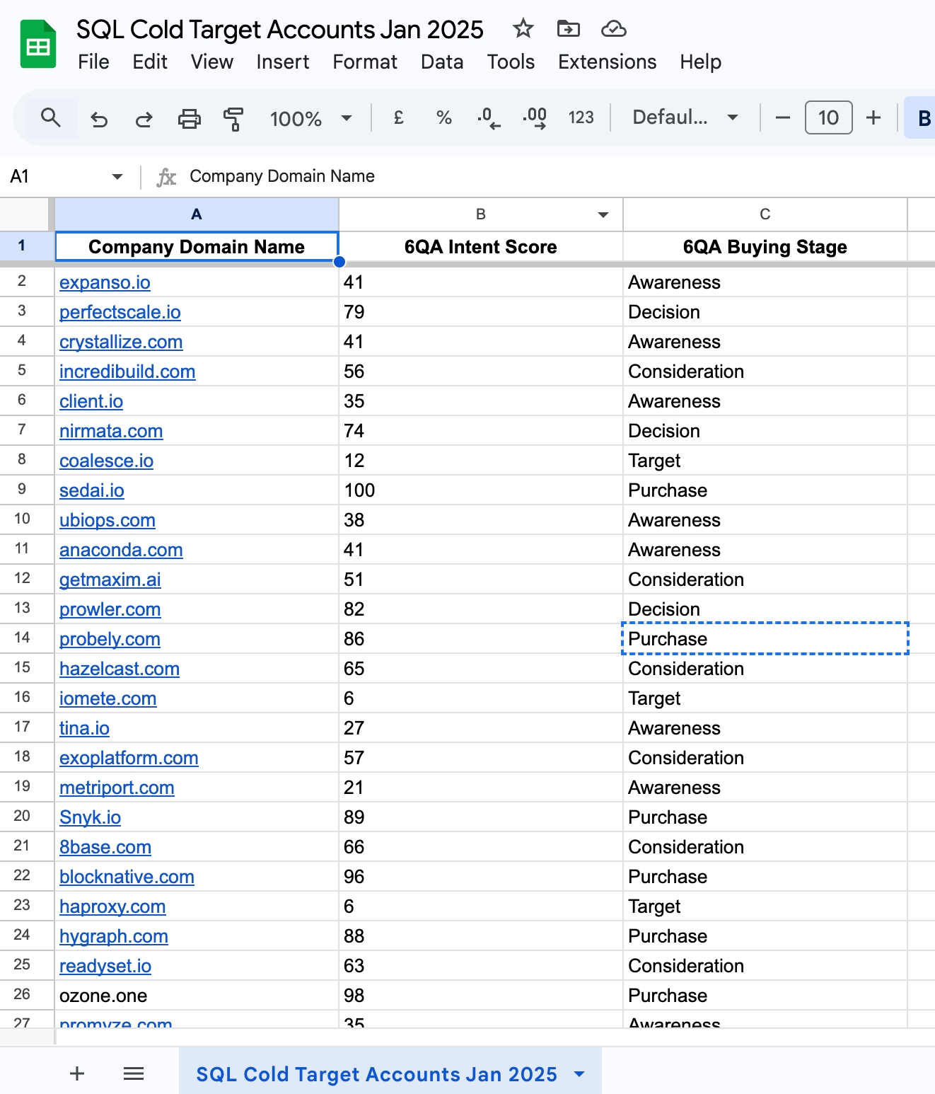935x1094 pixels.
Task: Star this spreadsheet document
Action: point(523,29)
